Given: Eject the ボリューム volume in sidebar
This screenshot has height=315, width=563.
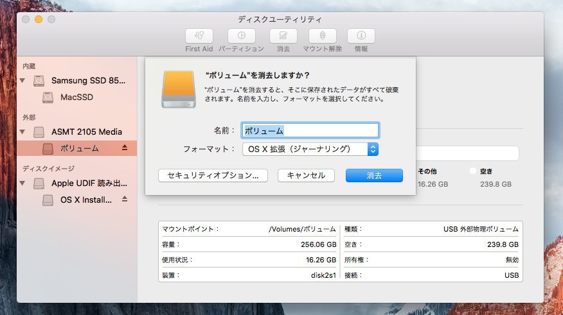Looking at the screenshot, I should point(125,148).
